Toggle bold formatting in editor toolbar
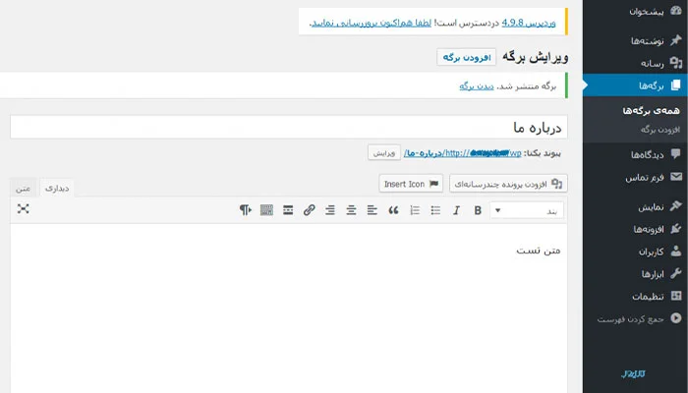The width and height of the screenshot is (688, 393). 478,210
